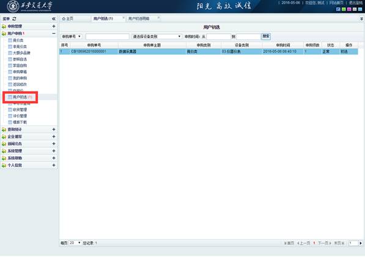This screenshot has width=365, height=257.
Task: Click the grid icon beside 模板下载
Action: pyautogui.click(x=10, y=122)
